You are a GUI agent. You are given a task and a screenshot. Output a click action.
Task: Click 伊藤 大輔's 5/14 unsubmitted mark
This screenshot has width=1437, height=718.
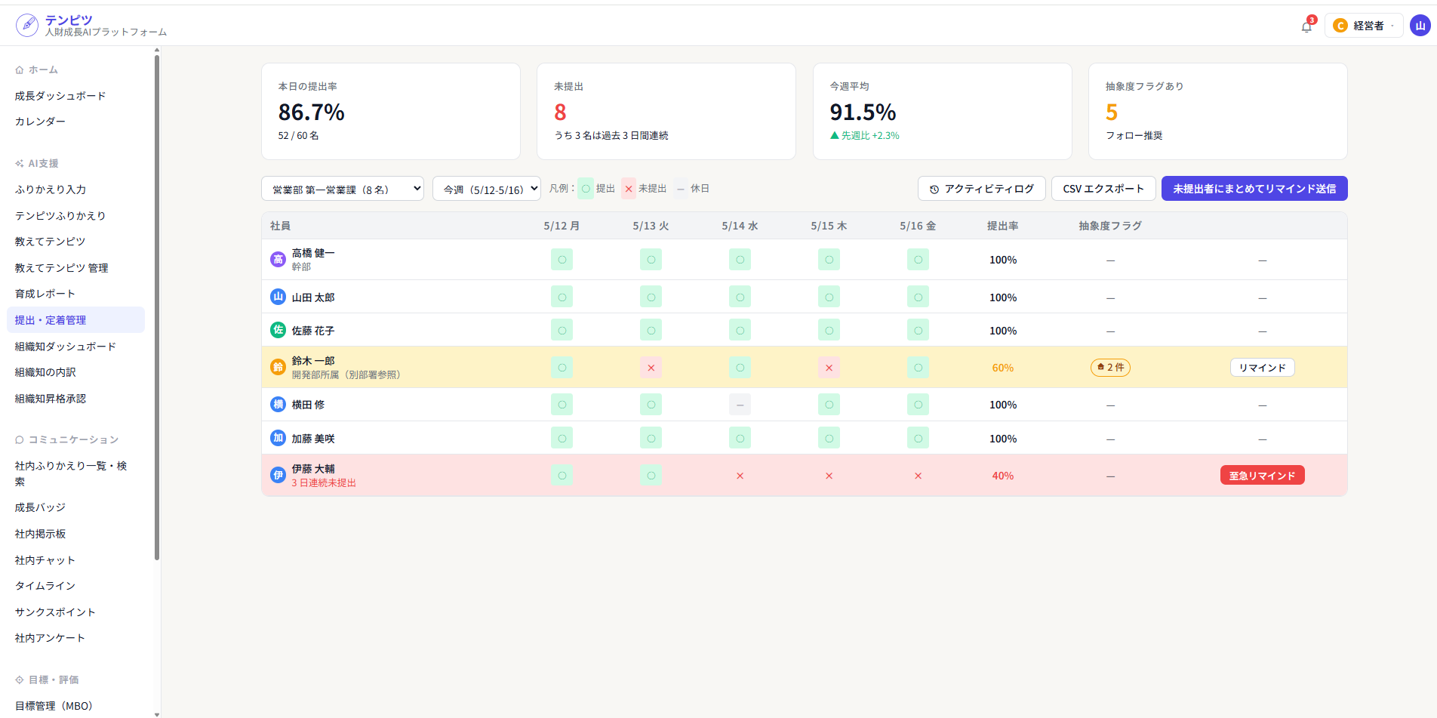740,476
